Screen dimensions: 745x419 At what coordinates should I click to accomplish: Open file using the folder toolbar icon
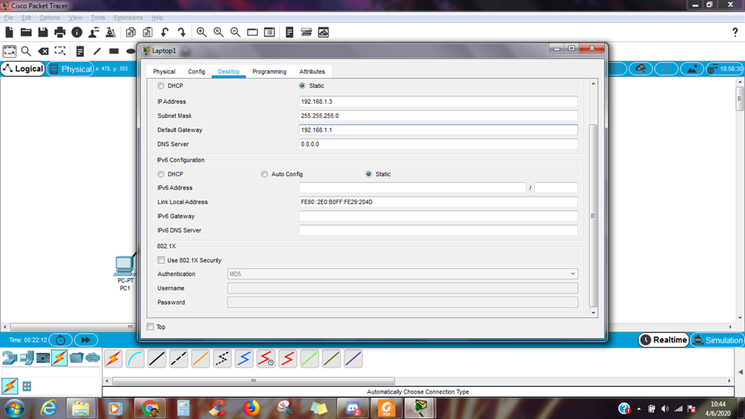pyautogui.click(x=26, y=32)
